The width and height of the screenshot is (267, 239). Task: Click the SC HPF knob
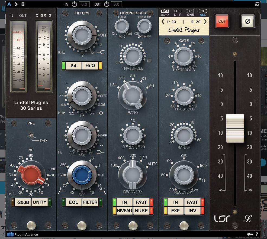point(144,26)
